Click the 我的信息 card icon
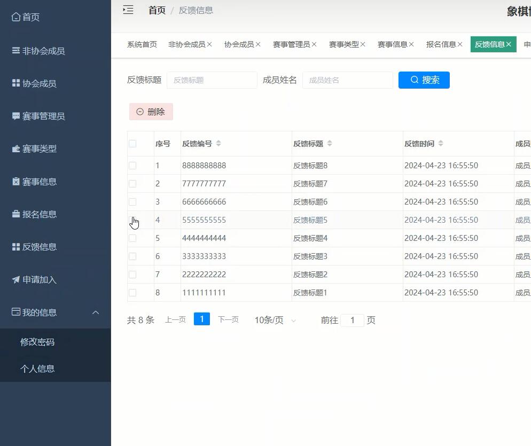 (16, 312)
